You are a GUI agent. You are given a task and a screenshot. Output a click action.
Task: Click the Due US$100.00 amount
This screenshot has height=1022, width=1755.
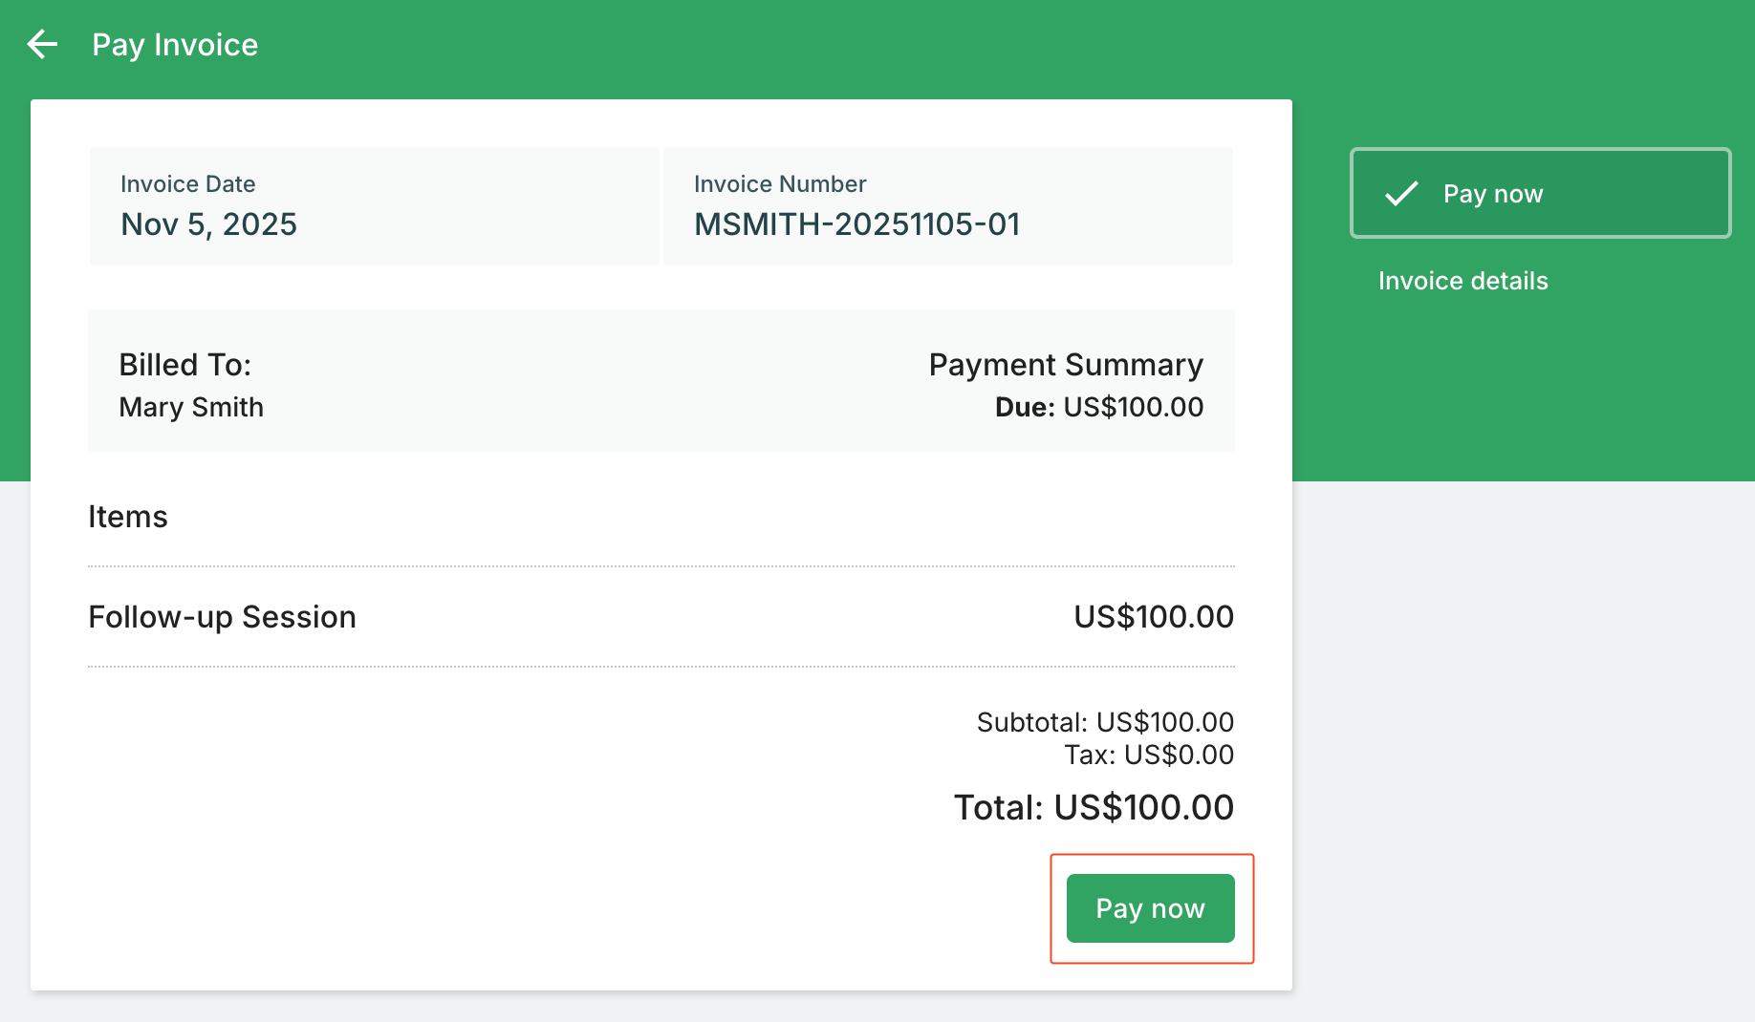click(1098, 407)
